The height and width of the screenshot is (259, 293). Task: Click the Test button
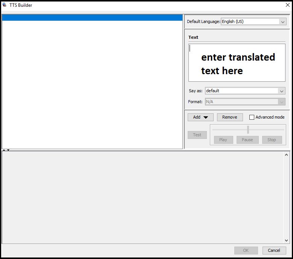(197, 135)
